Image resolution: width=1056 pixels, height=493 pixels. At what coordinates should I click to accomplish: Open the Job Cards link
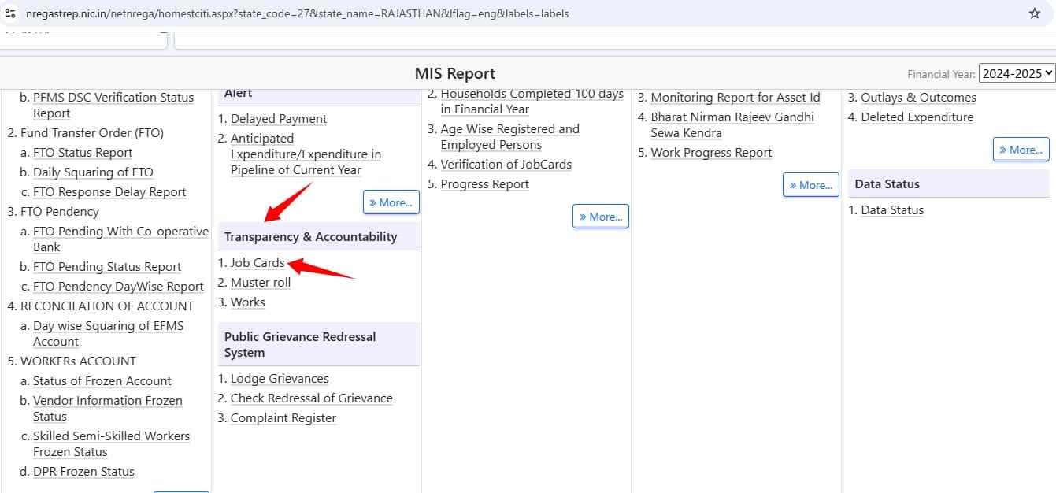258,263
